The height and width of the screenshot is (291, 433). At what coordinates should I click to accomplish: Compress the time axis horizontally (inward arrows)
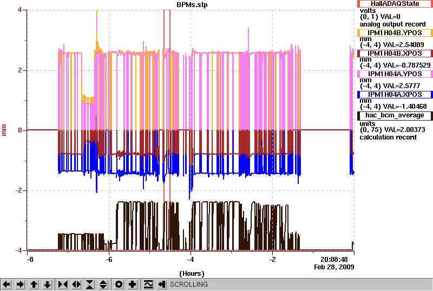63,285
